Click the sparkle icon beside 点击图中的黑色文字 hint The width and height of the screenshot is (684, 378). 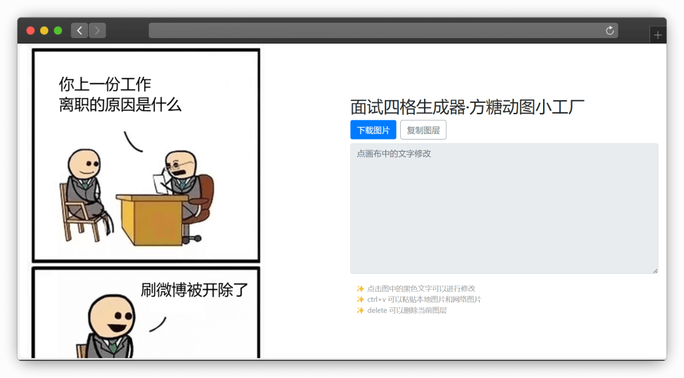pyautogui.click(x=360, y=289)
